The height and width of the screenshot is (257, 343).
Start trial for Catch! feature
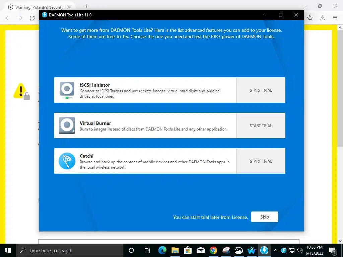[x=261, y=161]
